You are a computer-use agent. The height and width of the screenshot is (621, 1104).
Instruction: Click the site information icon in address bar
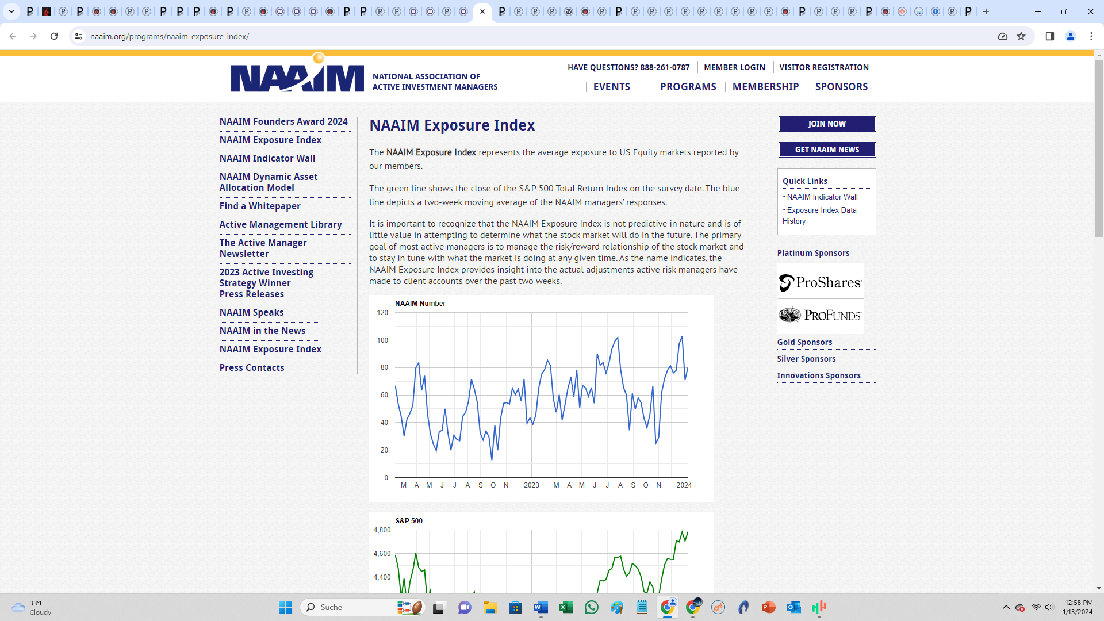[x=79, y=36]
